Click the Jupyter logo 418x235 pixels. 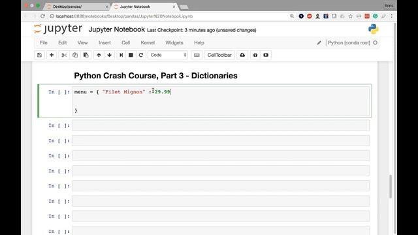tap(58, 29)
